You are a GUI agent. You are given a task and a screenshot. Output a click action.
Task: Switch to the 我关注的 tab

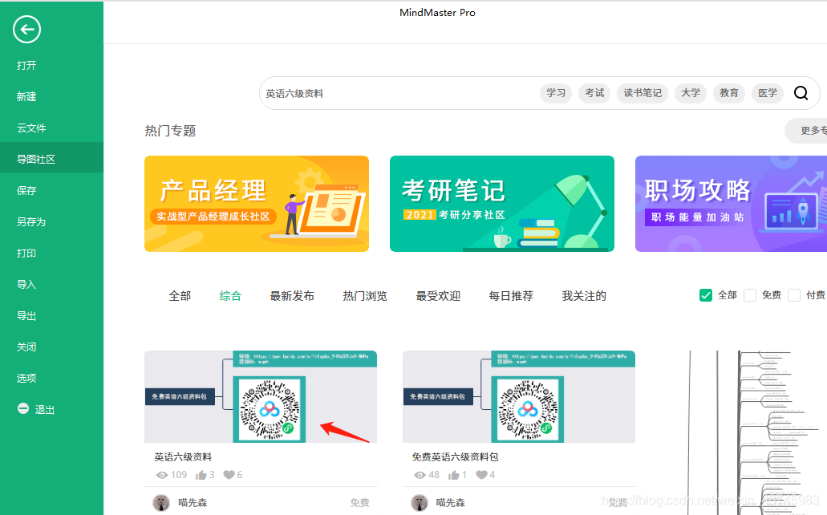click(x=584, y=296)
